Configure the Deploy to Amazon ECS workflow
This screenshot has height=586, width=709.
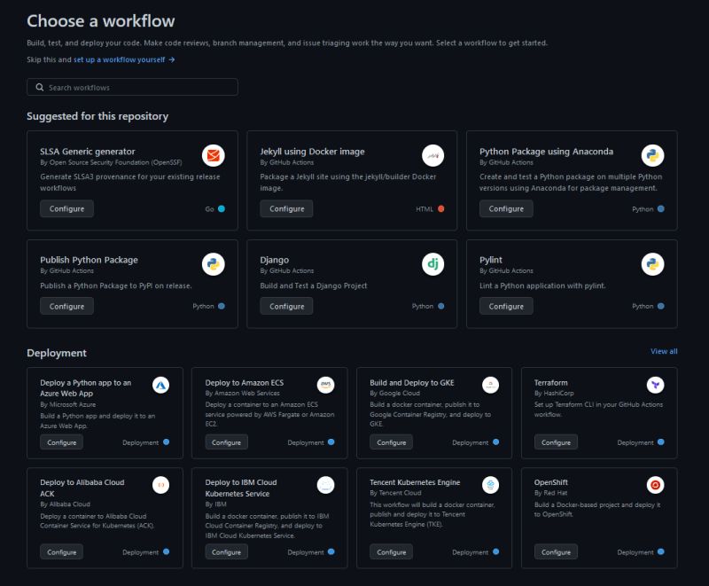tap(225, 441)
